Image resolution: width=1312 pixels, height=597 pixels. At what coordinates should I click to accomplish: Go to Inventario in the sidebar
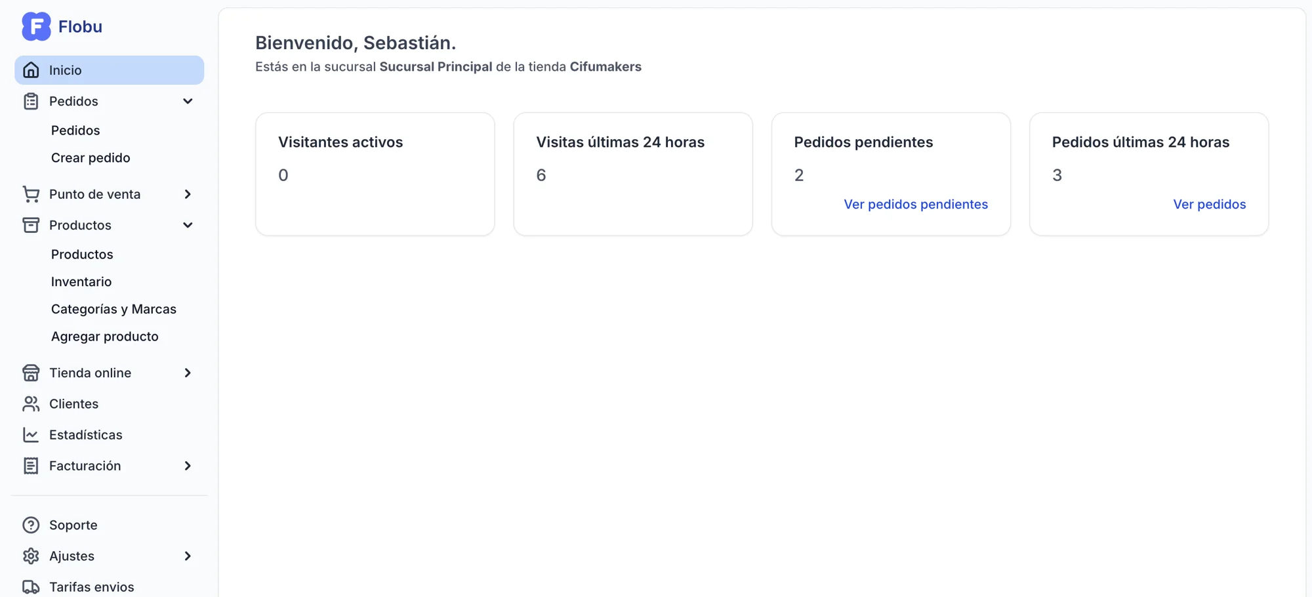click(81, 281)
